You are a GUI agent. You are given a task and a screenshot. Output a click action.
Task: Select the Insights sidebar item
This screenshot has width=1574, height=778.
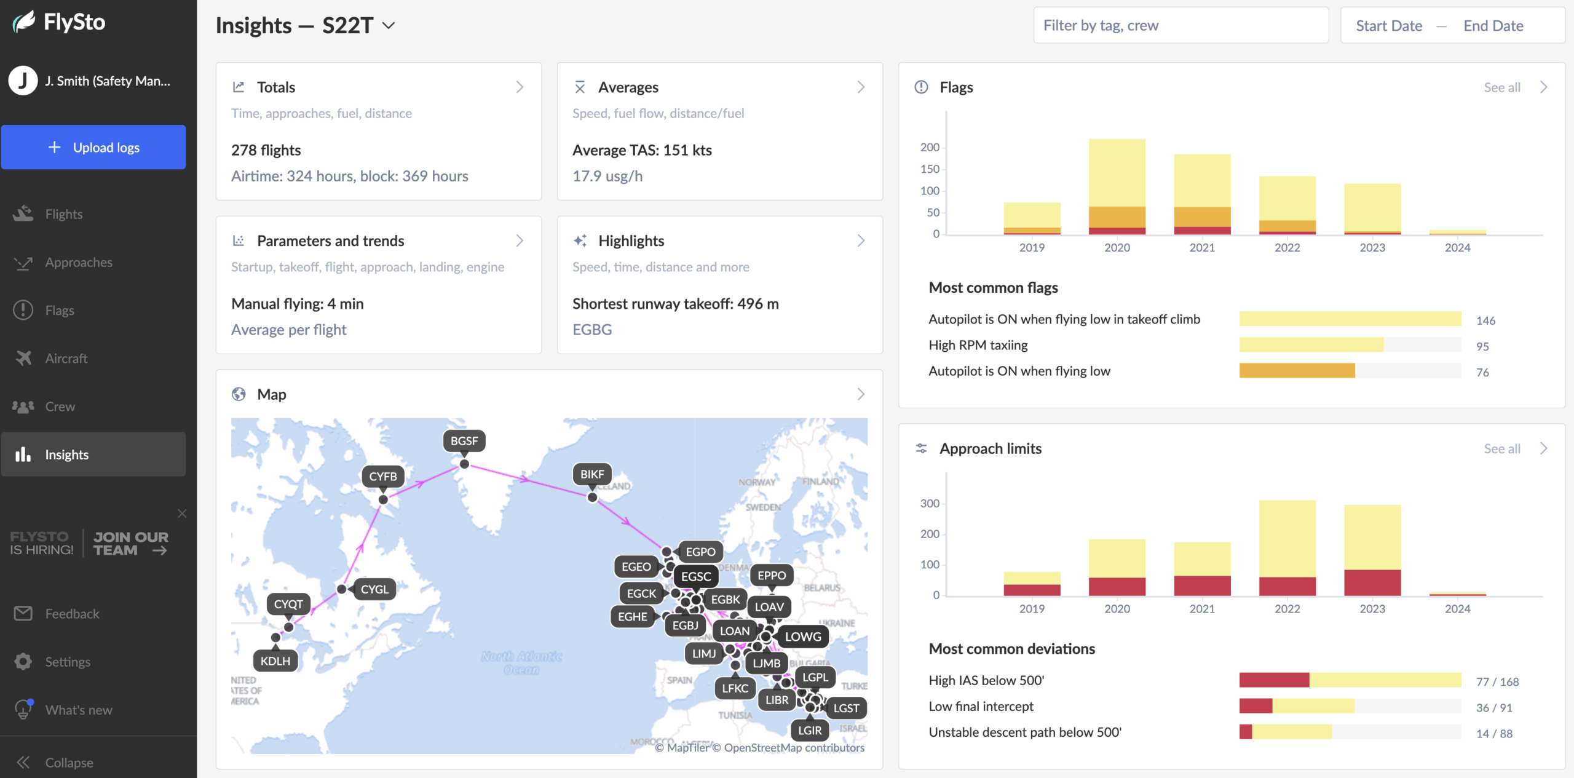tap(66, 454)
